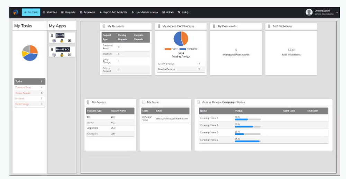Open the My Tasks tab in the navbar

[31, 12]
